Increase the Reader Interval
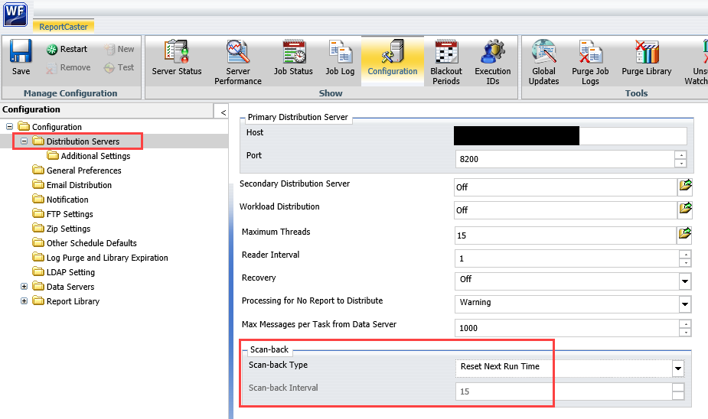 pyautogui.click(x=686, y=255)
